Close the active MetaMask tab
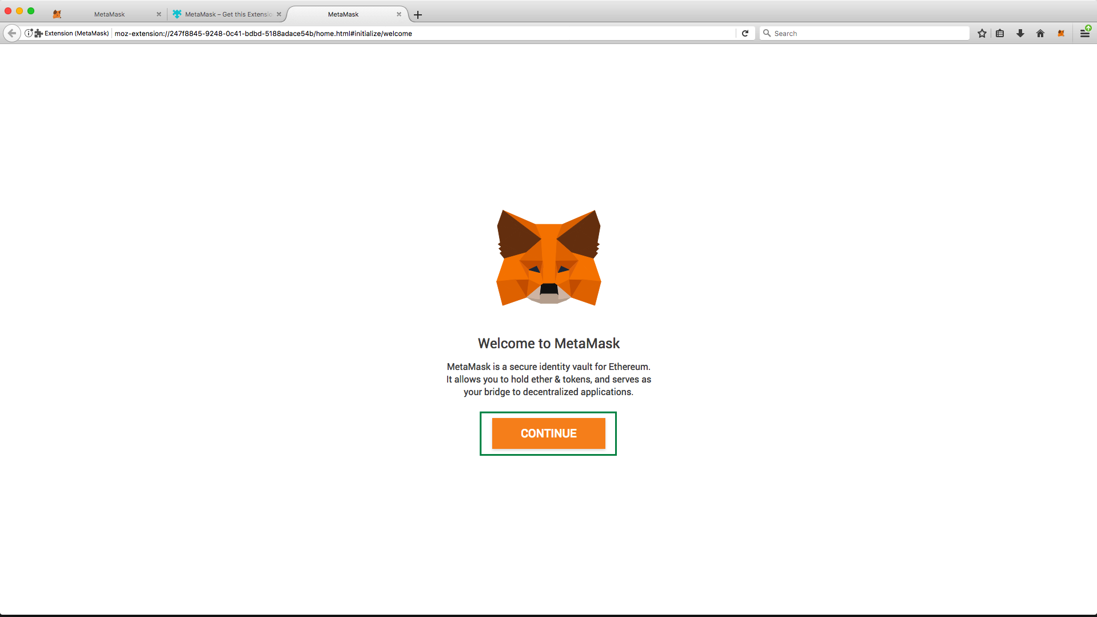Screen dimensions: 1097x617 (399, 14)
